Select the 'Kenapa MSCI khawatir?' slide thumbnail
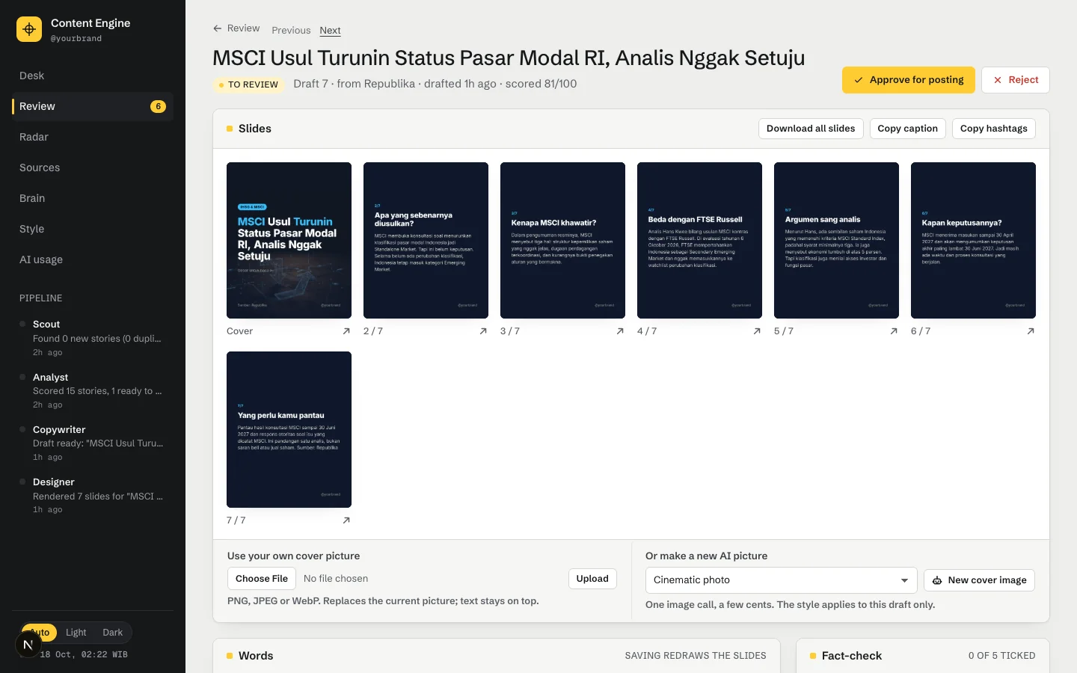1077x673 pixels. (562, 240)
